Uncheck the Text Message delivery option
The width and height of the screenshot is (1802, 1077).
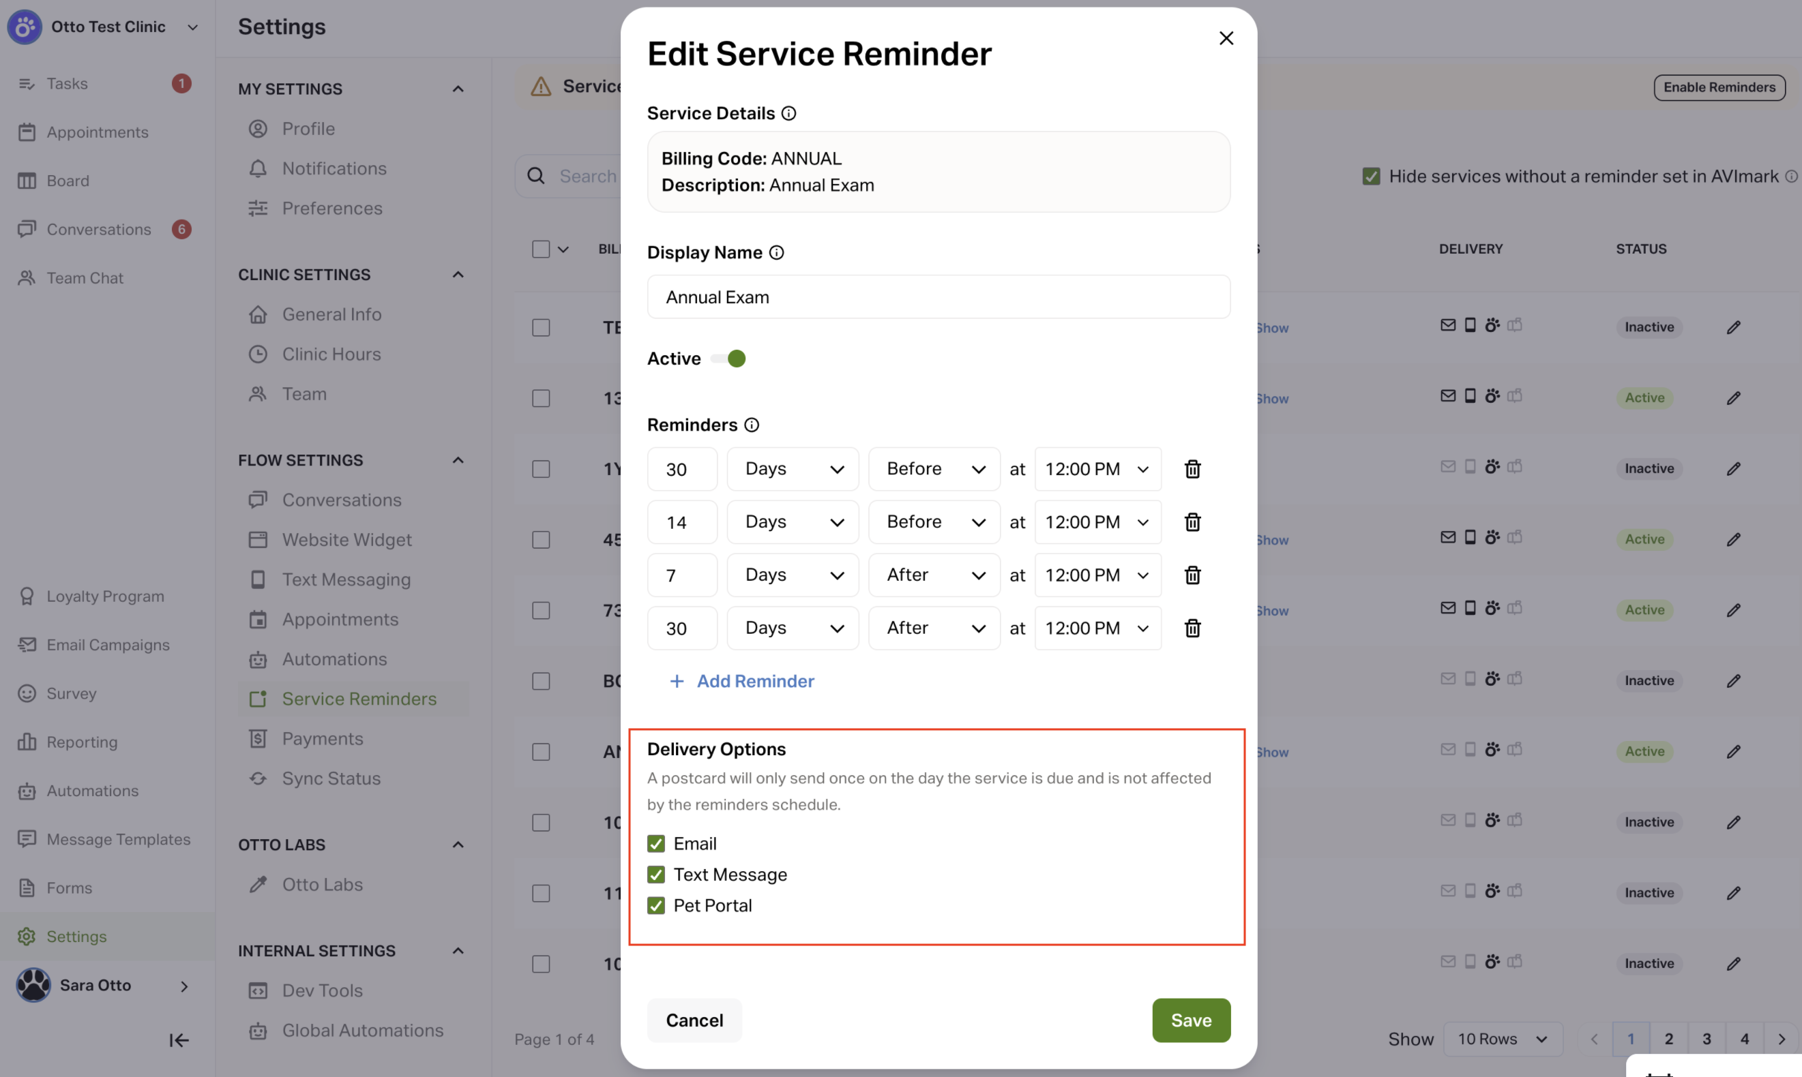click(655, 875)
